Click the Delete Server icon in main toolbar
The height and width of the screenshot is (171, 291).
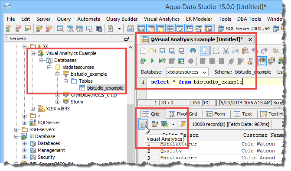(18, 29)
